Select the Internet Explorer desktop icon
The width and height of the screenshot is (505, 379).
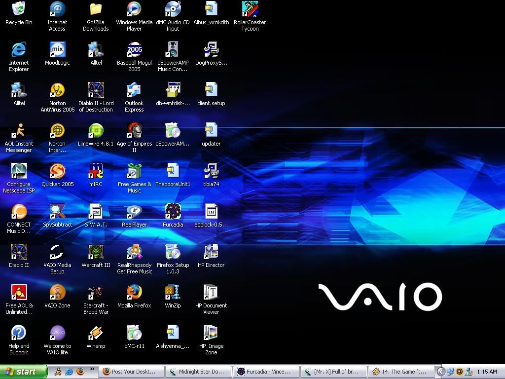(19, 50)
